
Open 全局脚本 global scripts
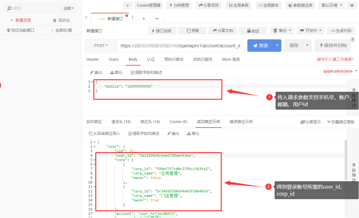click(x=269, y=5)
